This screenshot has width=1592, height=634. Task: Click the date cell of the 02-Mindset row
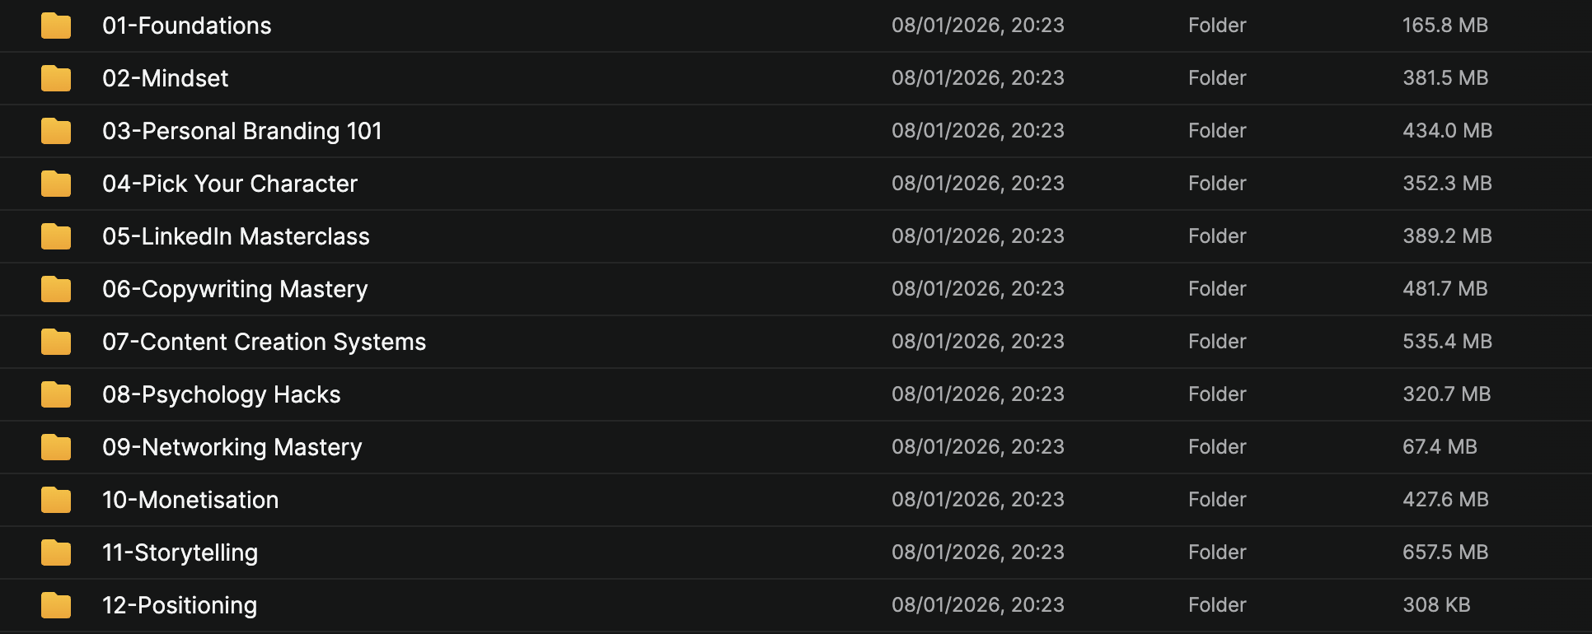pos(978,78)
